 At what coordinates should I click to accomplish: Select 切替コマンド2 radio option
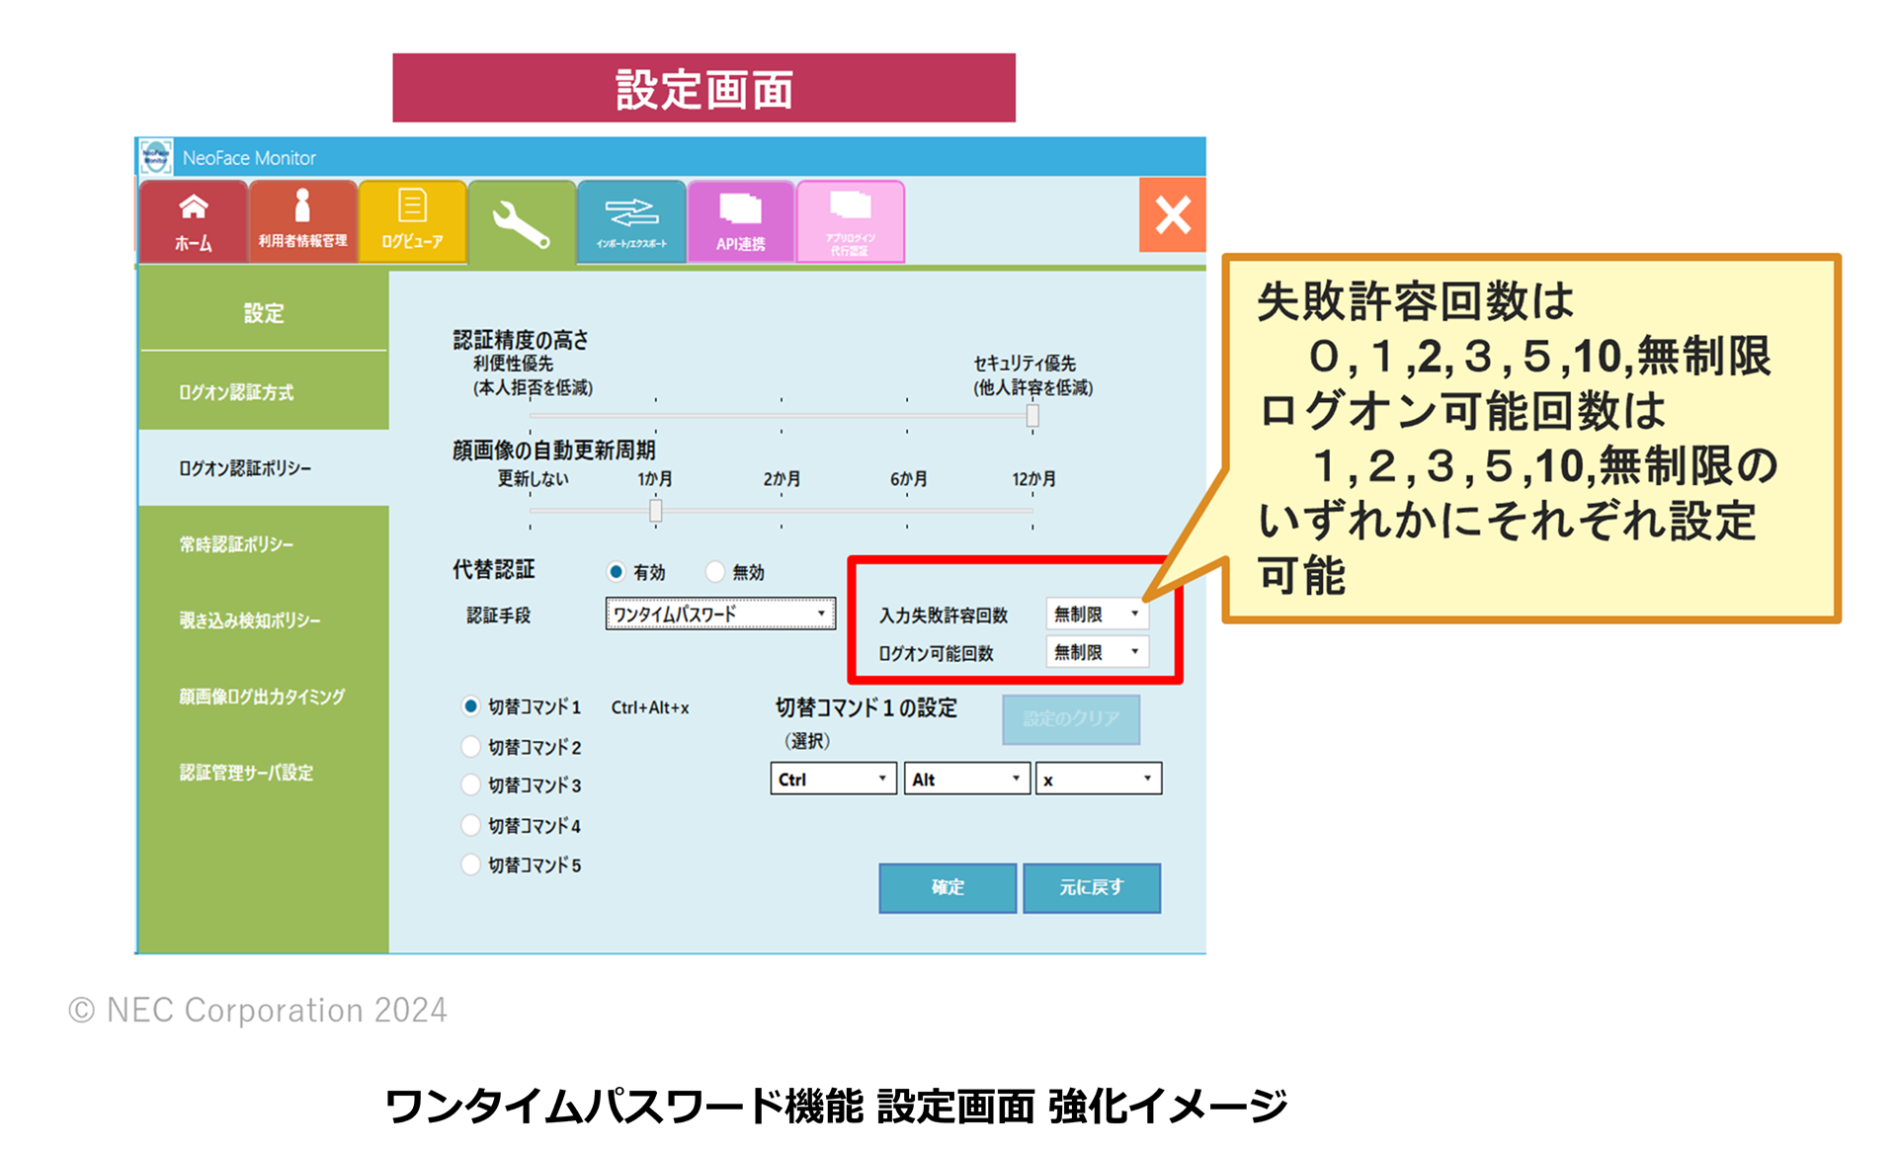[471, 747]
